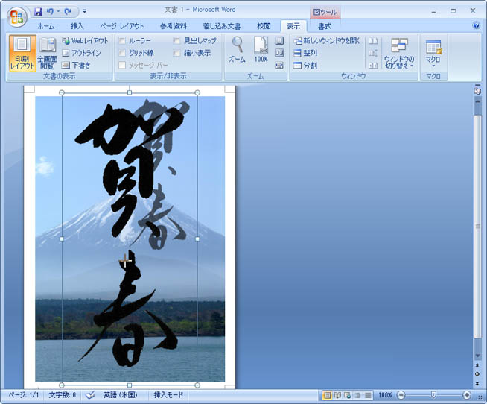Expand Quick Access toolbar customize arrow
487x404 pixels.
tap(84, 12)
